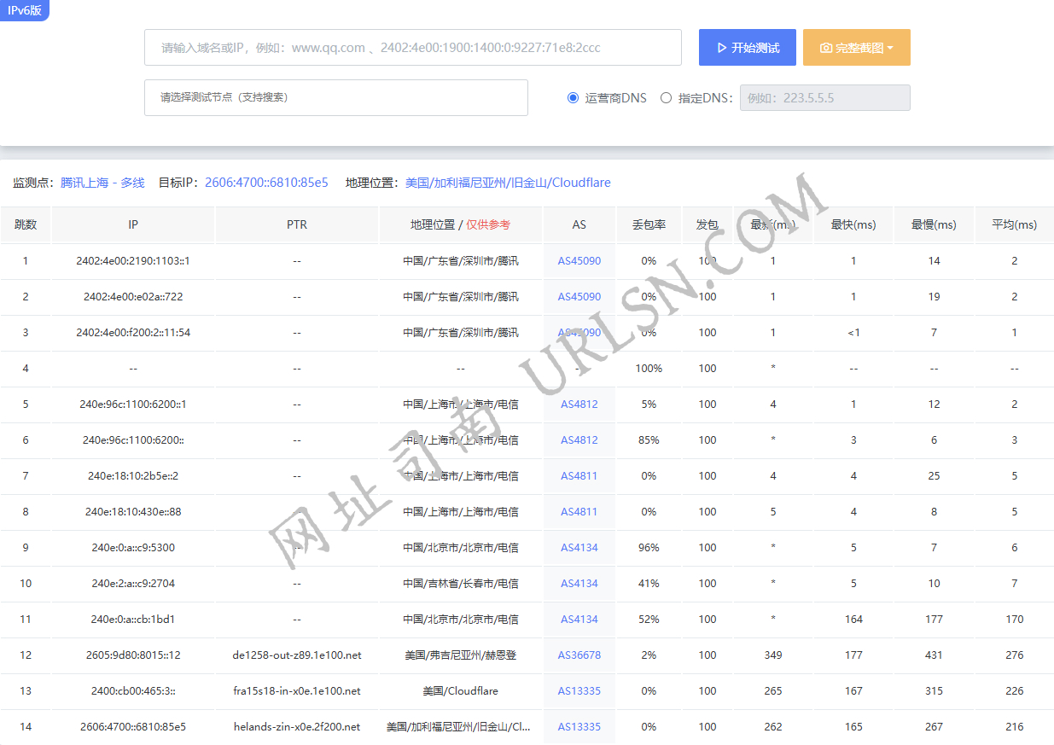
Task: Click the 100% packet loss in hop 4
Action: [x=649, y=369]
